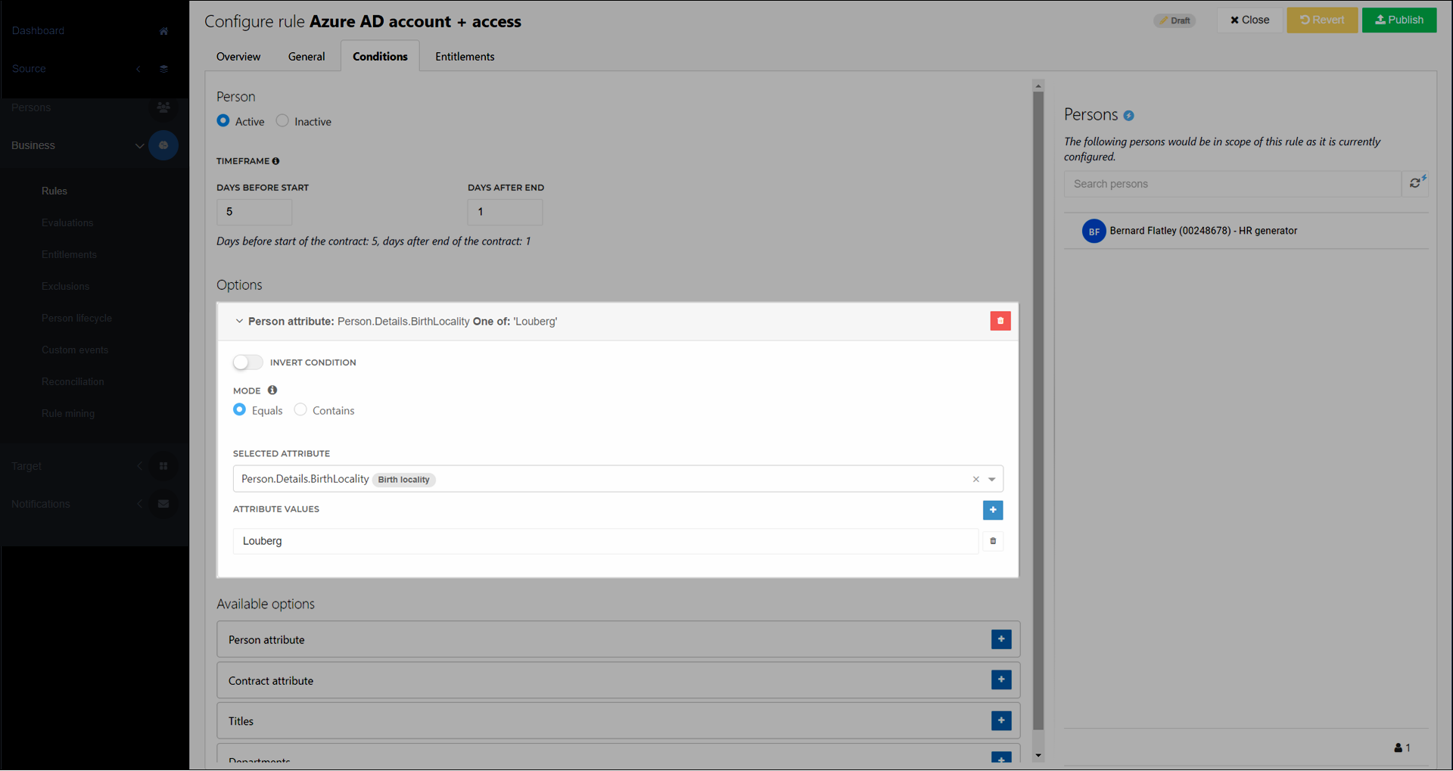1453x771 pixels.
Task: Click the Persons group icon in sidebar
Action: [163, 107]
